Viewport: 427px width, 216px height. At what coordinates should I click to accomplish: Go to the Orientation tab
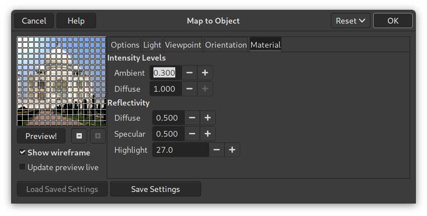point(226,45)
